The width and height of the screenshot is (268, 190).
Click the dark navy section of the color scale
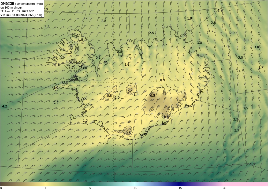click(x=178, y=184)
